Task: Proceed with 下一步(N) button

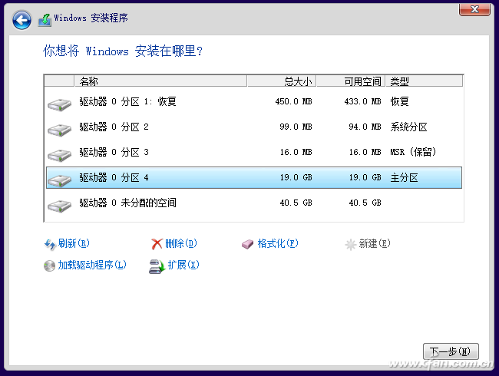Action: (x=451, y=351)
